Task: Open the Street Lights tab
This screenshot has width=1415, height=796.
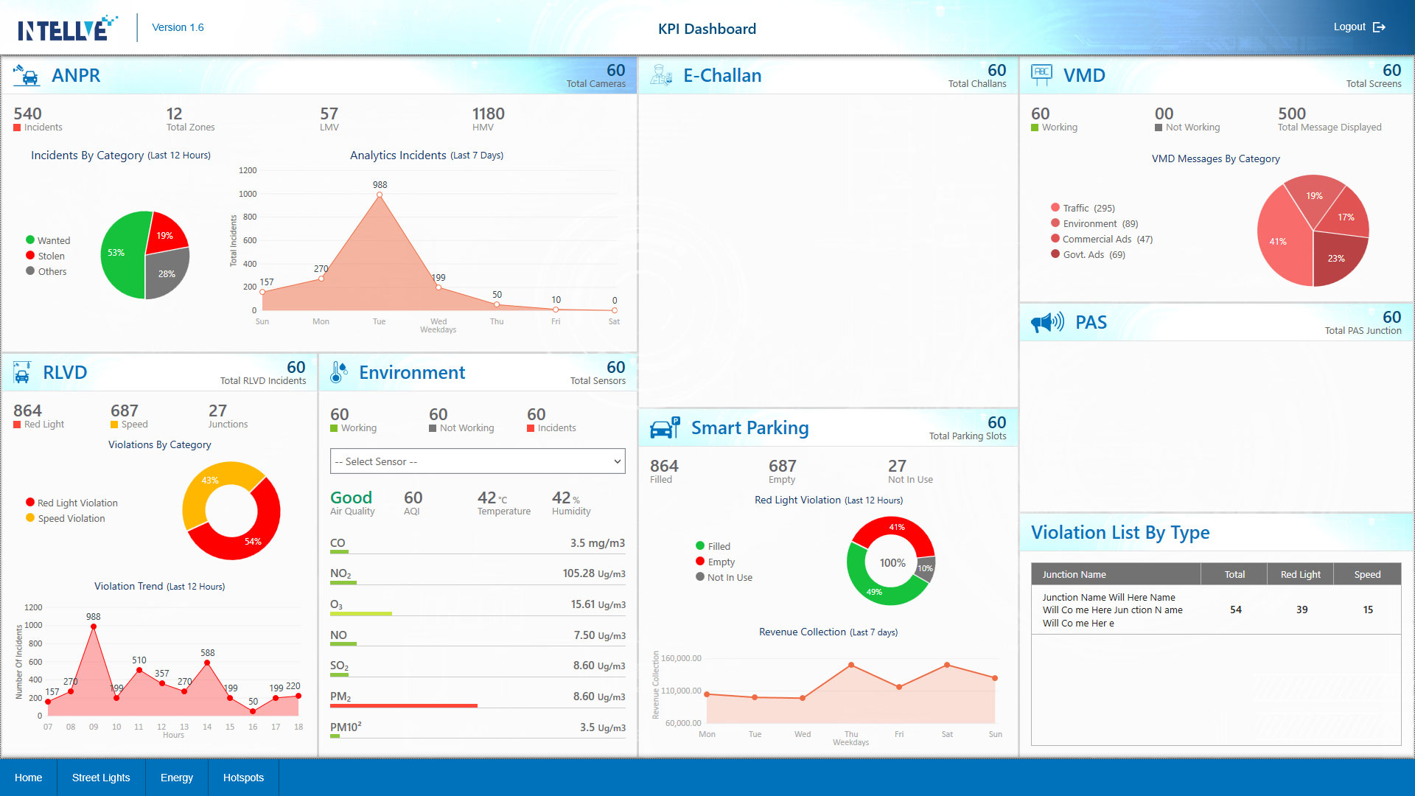Action: (101, 778)
